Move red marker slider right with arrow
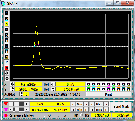This screenshot has height=121, width=135. click(x=27, y=104)
